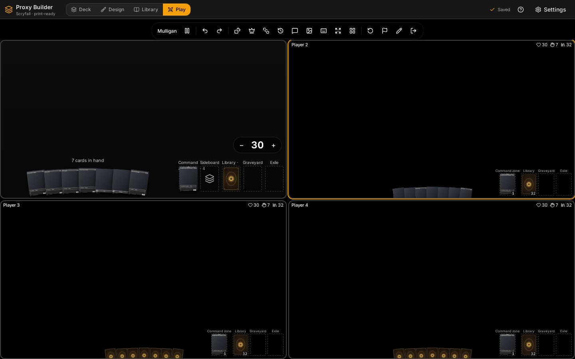Image resolution: width=575 pixels, height=359 pixels.
Task: Click the "Player 4" name label
Action: point(300,205)
